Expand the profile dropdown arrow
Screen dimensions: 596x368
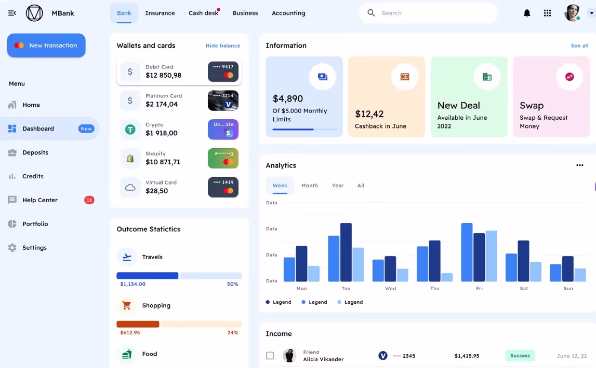(x=590, y=13)
